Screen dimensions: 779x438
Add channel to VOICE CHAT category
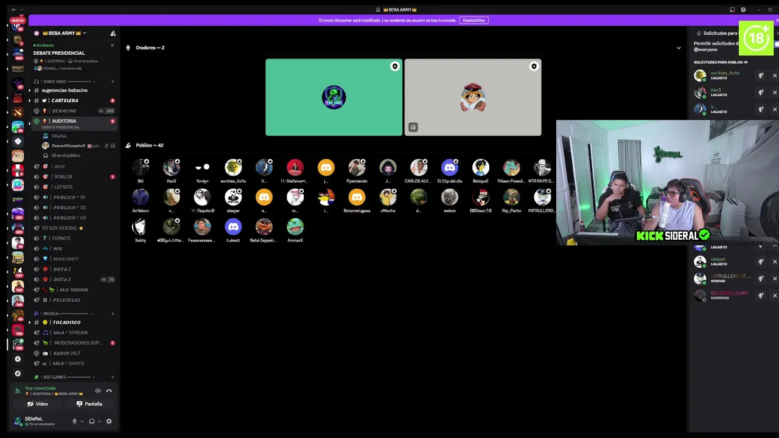113,82
